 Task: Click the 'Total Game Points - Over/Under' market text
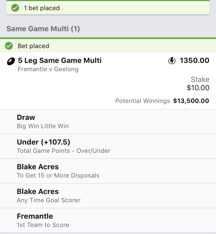pyautogui.click(x=64, y=151)
